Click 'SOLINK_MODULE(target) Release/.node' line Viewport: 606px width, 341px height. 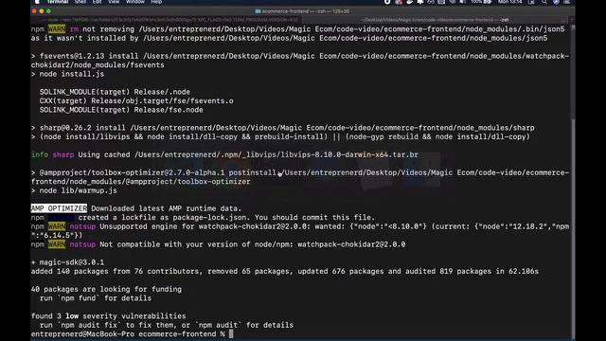tap(115, 92)
